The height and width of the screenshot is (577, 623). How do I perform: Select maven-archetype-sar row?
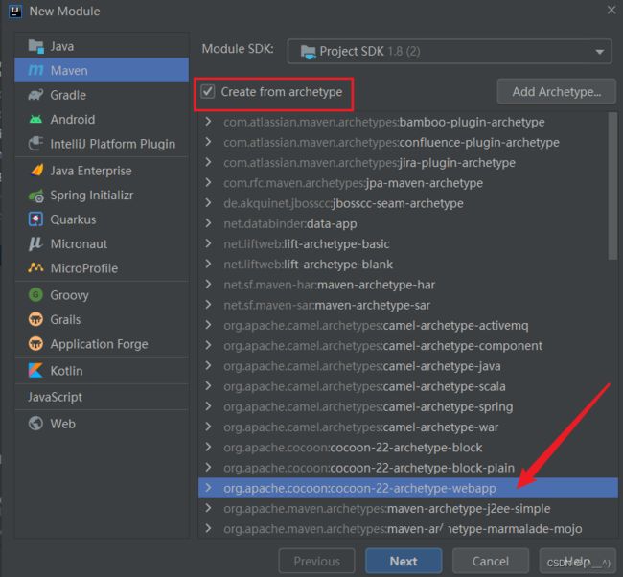point(403,305)
